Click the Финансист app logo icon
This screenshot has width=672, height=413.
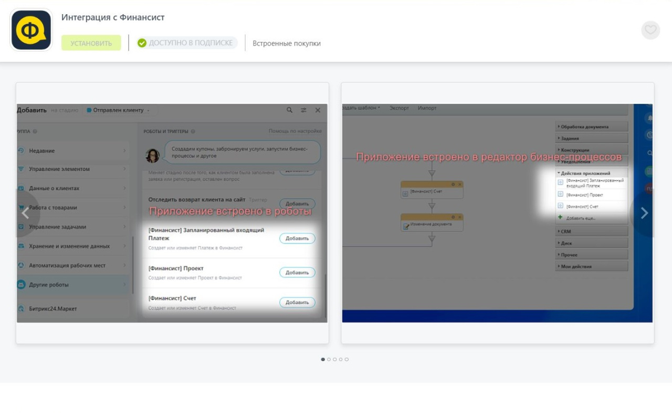click(31, 30)
